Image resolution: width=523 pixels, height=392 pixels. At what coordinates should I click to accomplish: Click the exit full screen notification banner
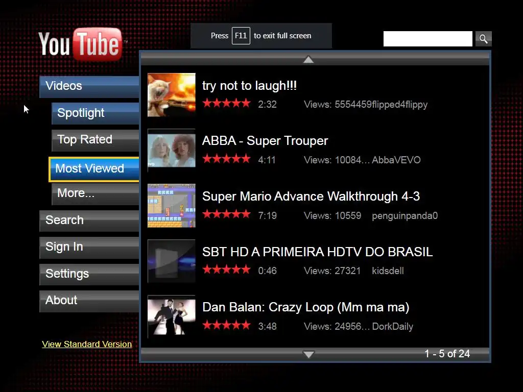coord(261,36)
